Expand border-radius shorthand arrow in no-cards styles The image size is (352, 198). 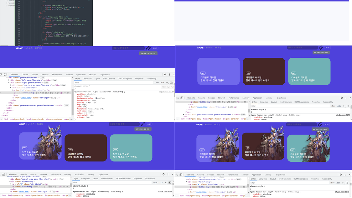pos(92,100)
